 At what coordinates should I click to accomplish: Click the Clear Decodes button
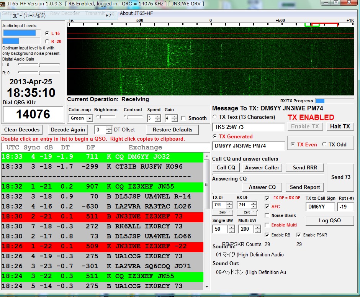point(22,130)
